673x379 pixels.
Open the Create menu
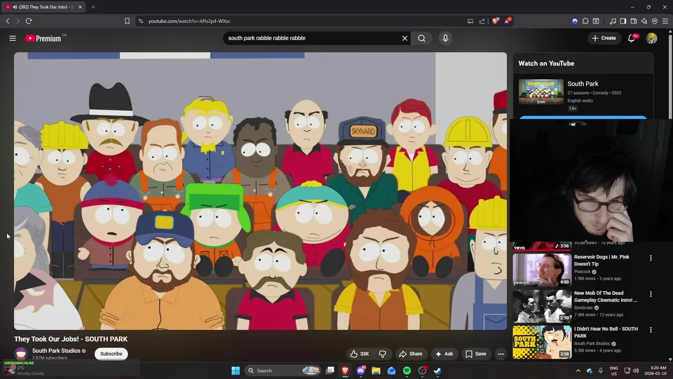(604, 38)
